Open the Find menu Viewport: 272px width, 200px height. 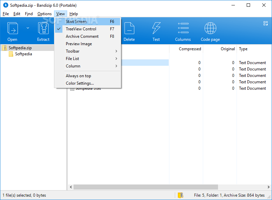pos(29,14)
